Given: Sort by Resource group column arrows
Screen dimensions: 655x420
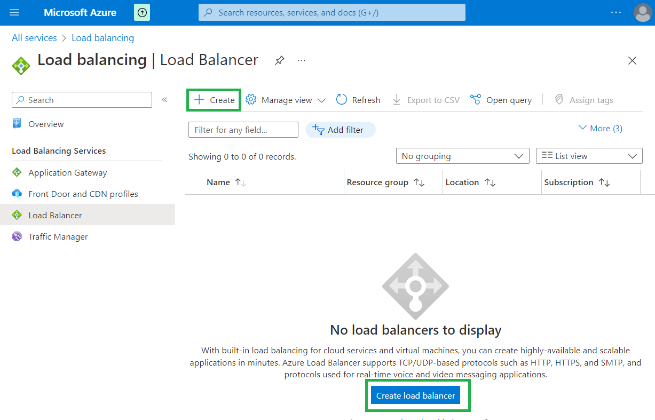Looking at the screenshot, I should pos(419,183).
